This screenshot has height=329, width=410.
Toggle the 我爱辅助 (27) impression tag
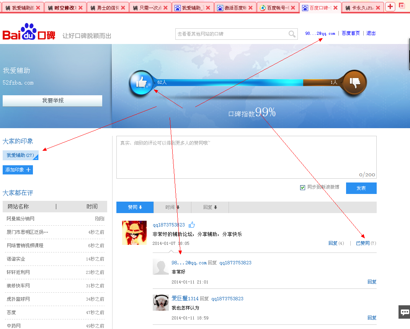[x=20, y=155]
